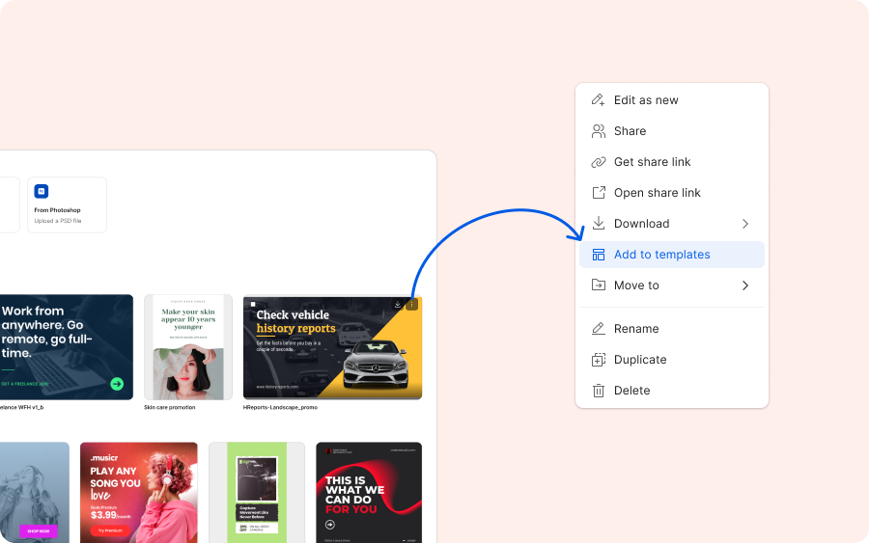This screenshot has width=869, height=543.
Task: Open the Skin care promotion thumbnail
Action: tap(188, 347)
